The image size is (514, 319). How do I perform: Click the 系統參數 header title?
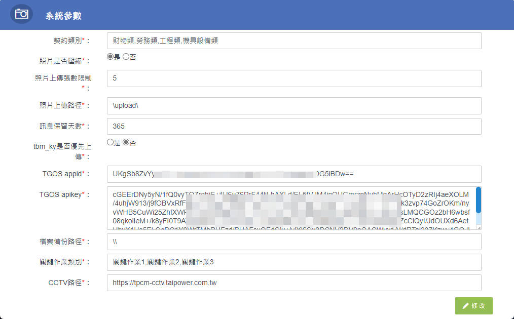pos(63,16)
